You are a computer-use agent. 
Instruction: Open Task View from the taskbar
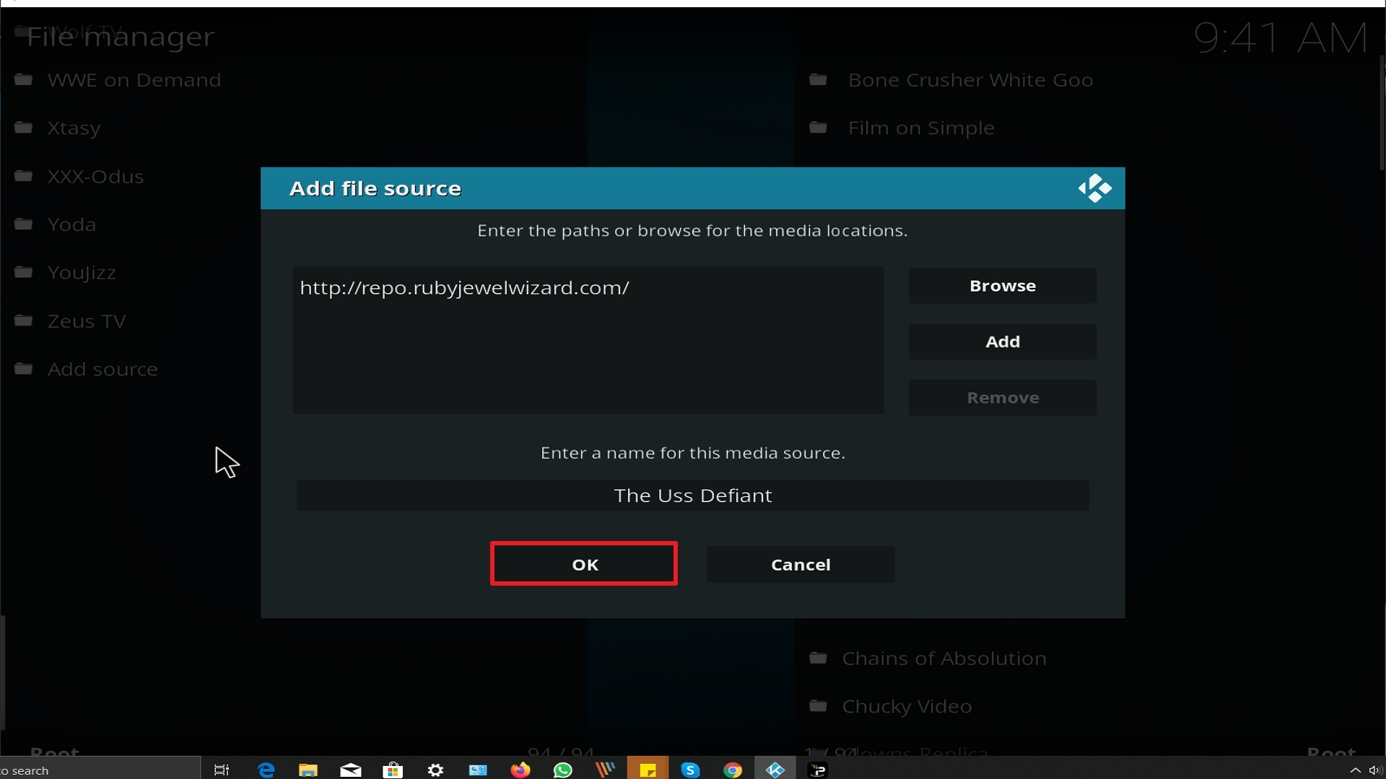pyautogui.click(x=222, y=770)
